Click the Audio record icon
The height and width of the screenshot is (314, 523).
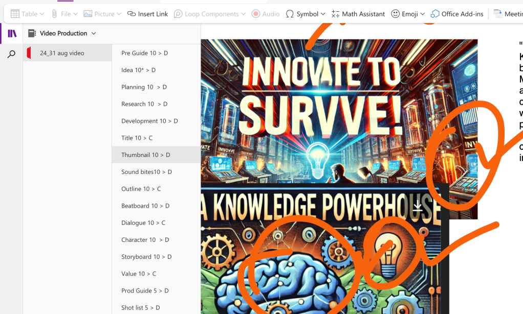pyautogui.click(x=256, y=14)
